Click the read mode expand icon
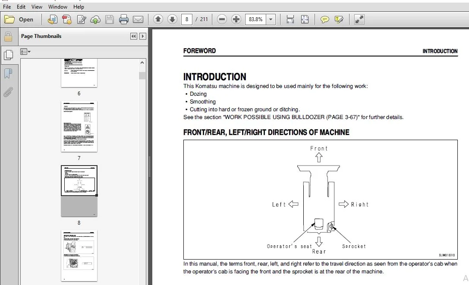Image resolution: width=469 pixels, height=285 pixels. (x=359, y=19)
